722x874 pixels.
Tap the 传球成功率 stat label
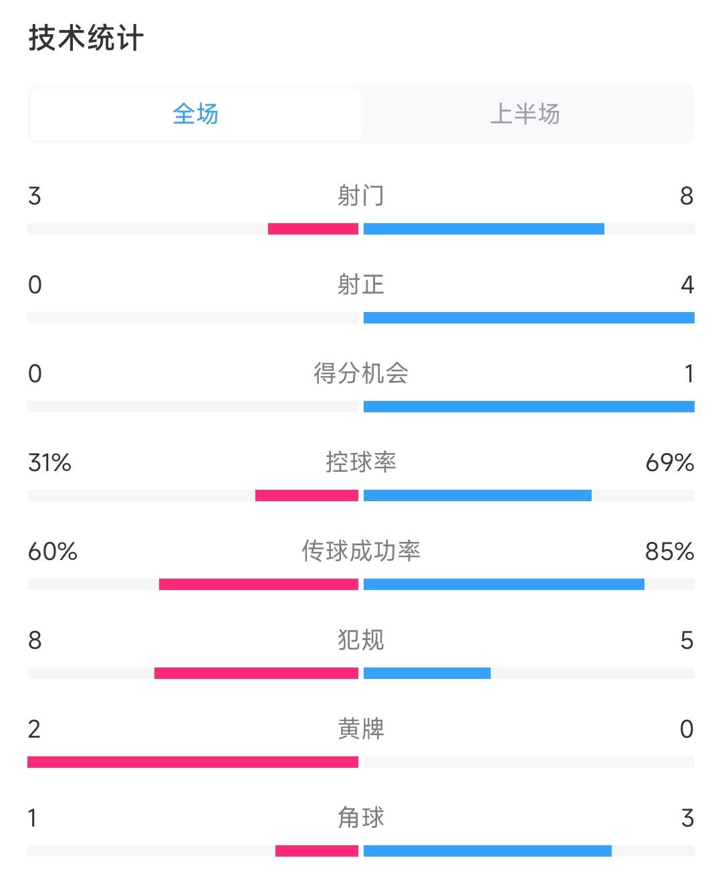click(x=361, y=551)
